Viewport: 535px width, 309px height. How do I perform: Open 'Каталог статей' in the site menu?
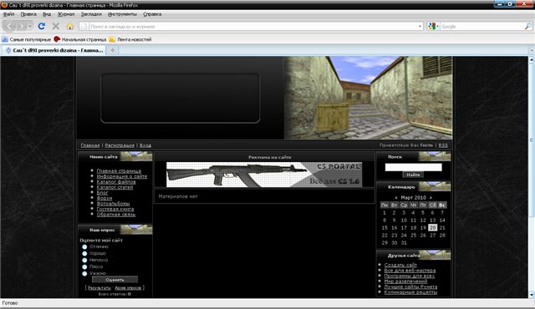tap(115, 187)
